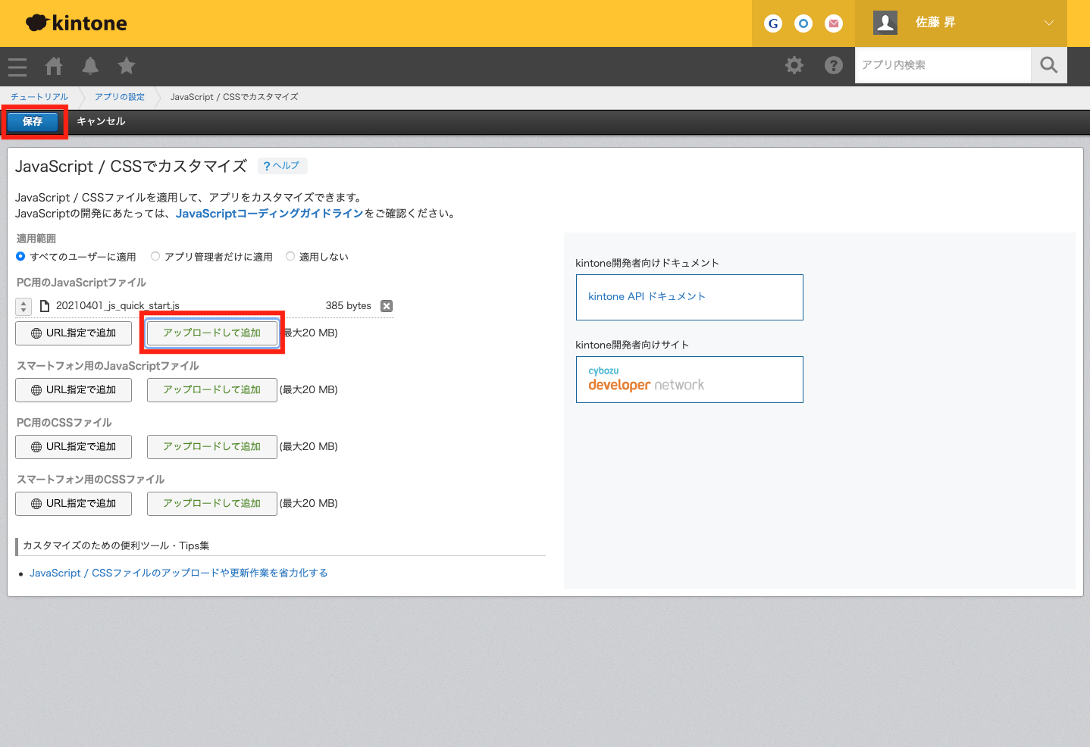
Task: Open favorites star icon
Action: pyautogui.click(x=127, y=66)
